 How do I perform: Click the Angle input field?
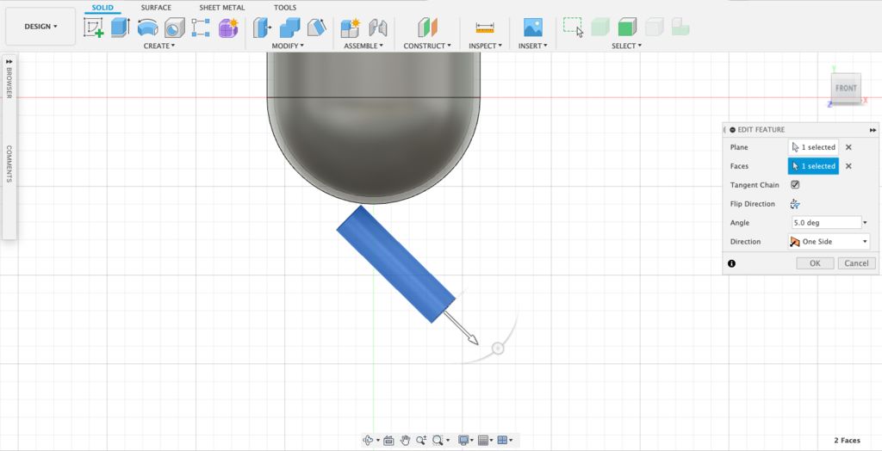point(826,223)
